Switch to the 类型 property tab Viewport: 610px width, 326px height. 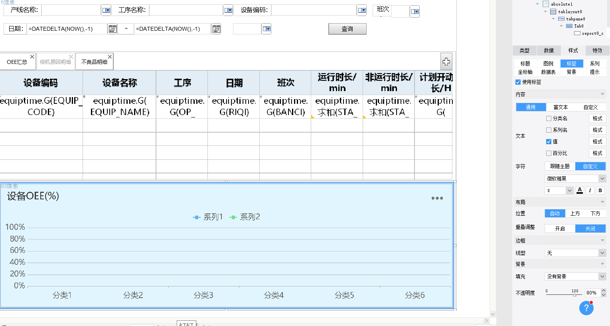click(x=524, y=50)
